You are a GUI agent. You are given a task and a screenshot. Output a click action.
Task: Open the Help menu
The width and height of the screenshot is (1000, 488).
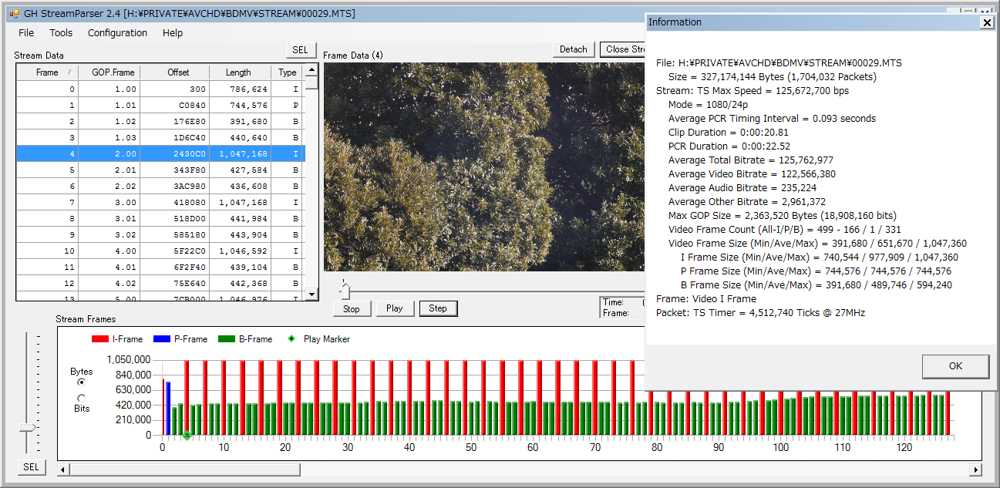(173, 33)
